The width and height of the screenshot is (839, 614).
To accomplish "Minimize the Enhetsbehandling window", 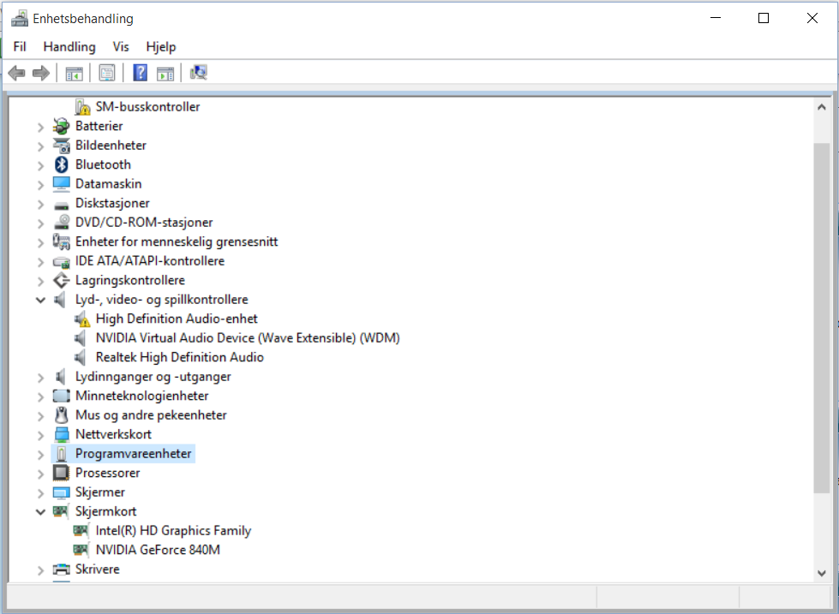I will tap(716, 18).
